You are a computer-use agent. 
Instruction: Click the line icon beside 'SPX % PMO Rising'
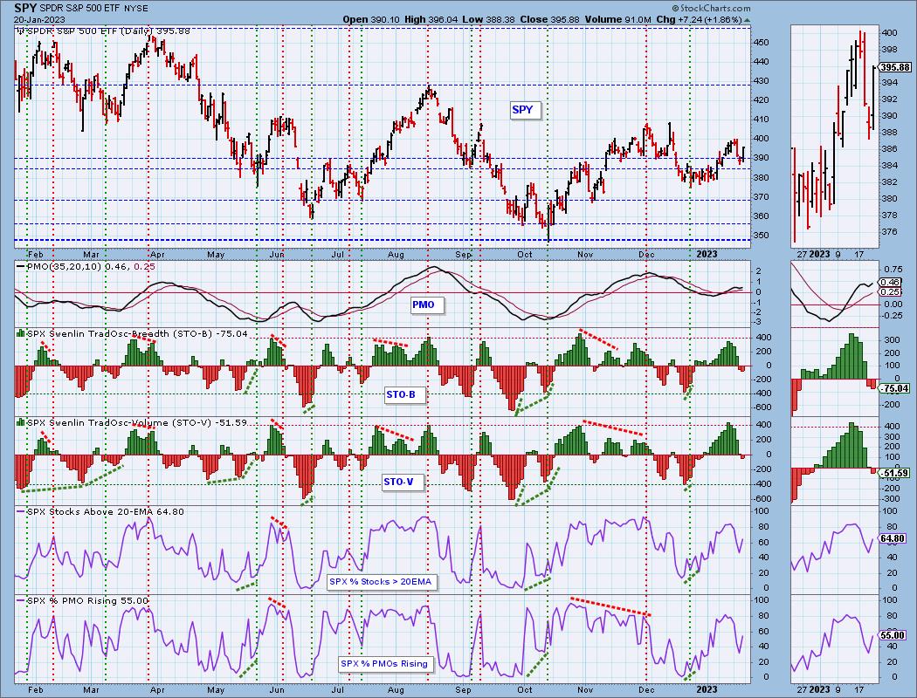coord(20,600)
